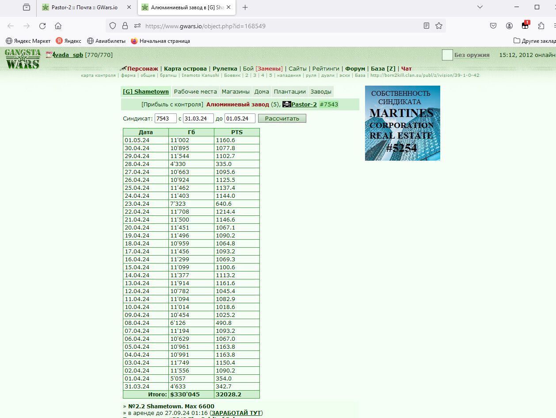Select the 28.04.24 date cell

point(146,164)
